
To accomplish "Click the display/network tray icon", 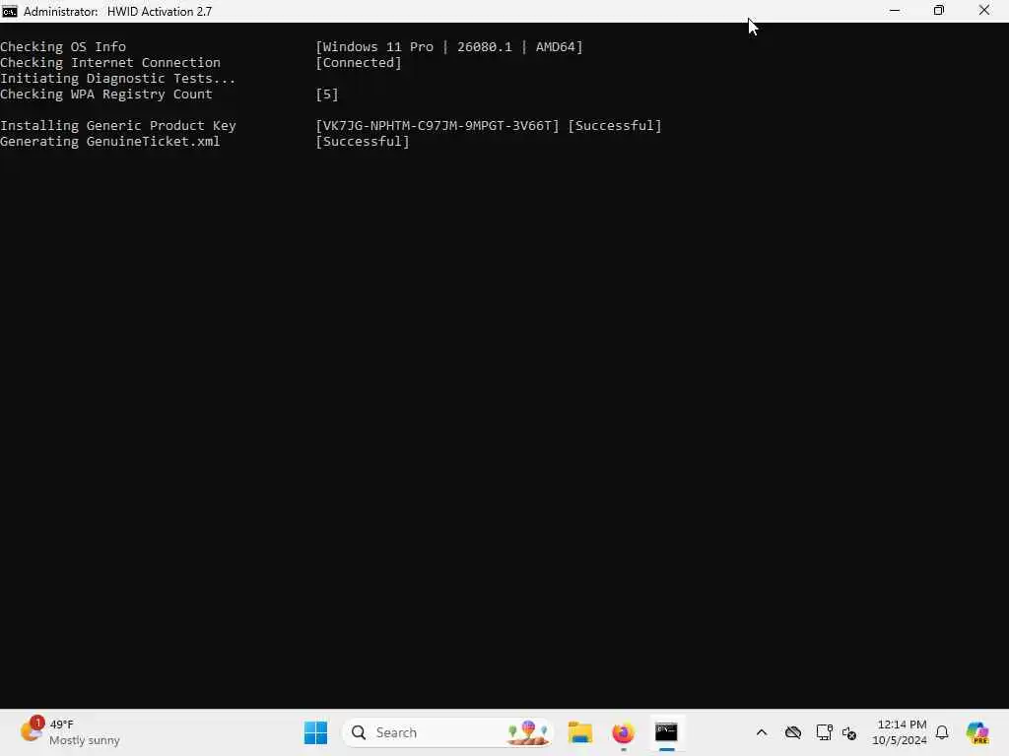I will click(824, 732).
